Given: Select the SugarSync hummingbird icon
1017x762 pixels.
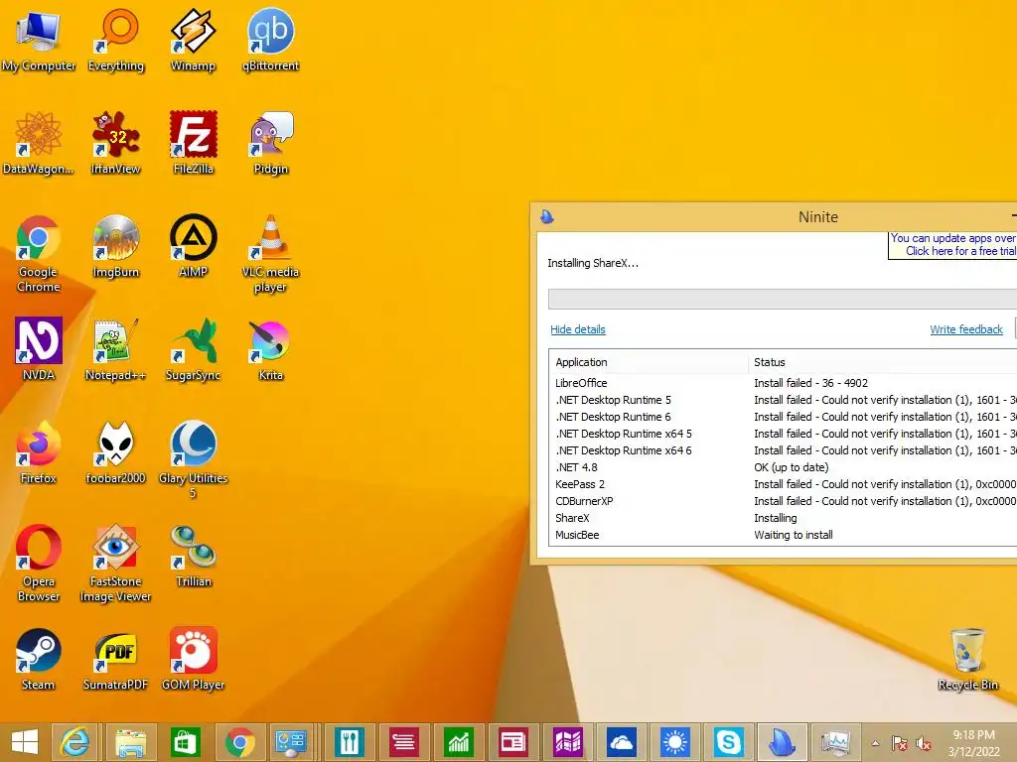Looking at the screenshot, I should tap(194, 349).
